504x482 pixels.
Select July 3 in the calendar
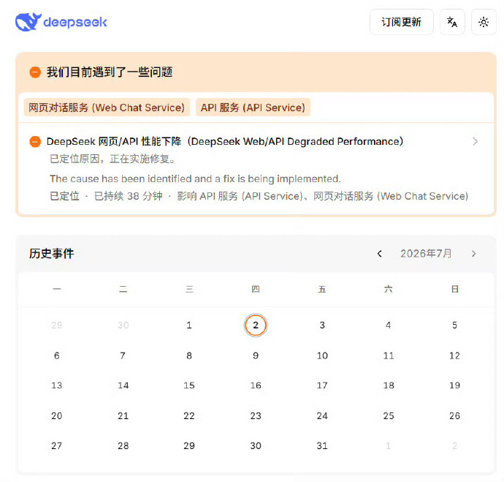click(x=322, y=325)
